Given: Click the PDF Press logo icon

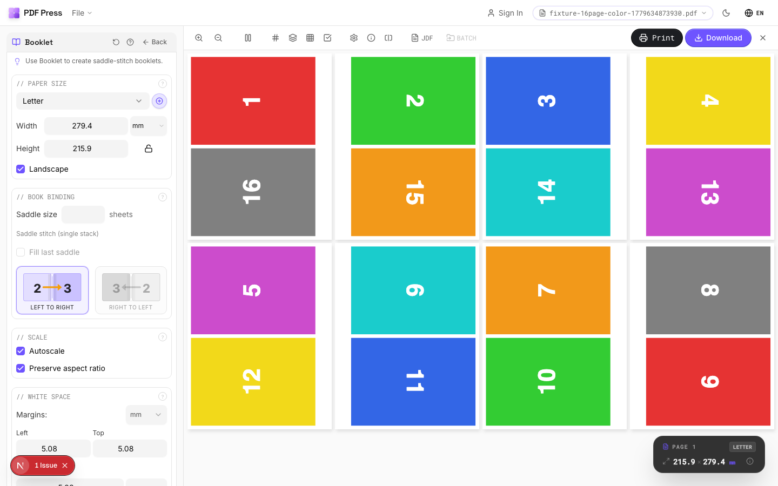Looking at the screenshot, I should pyautogui.click(x=14, y=13).
